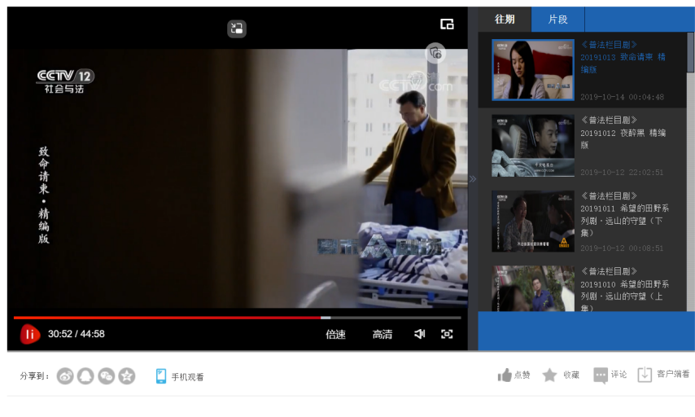Share to Qzone star icon
This screenshot has width=695, height=417.
[x=127, y=375]
